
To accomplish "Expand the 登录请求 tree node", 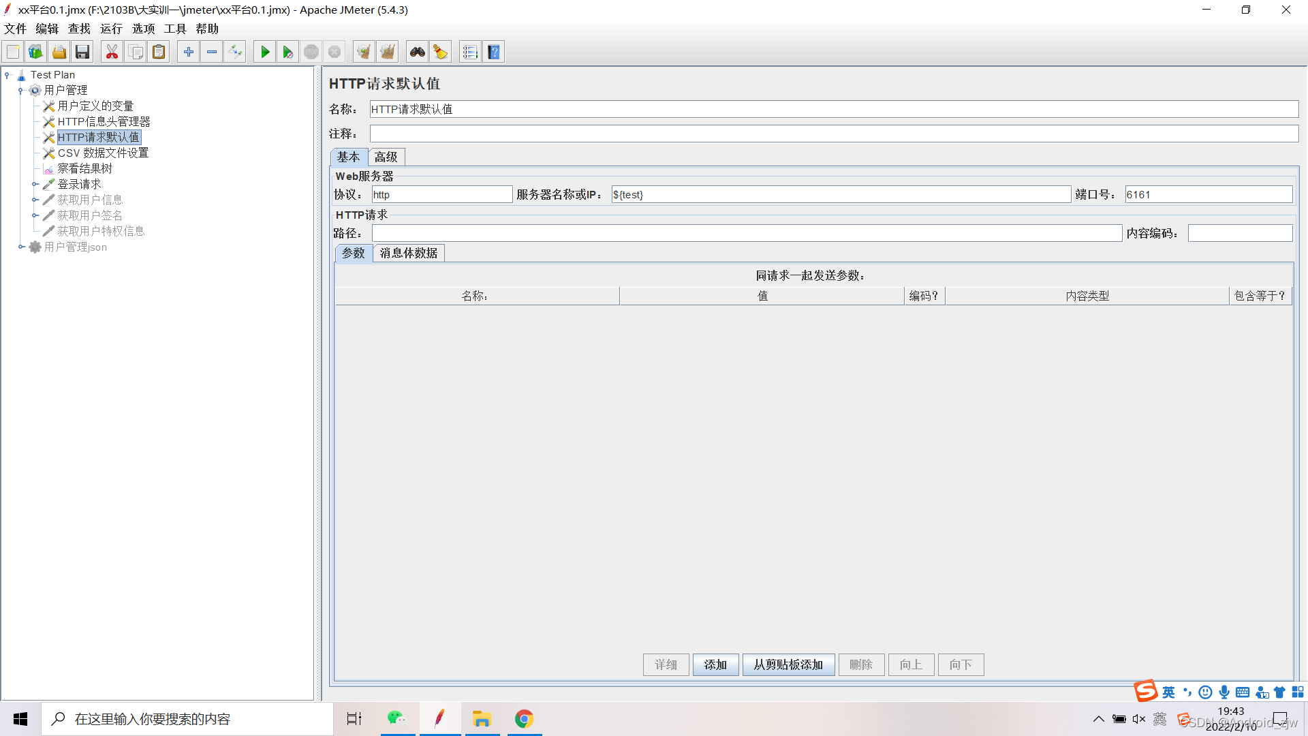I will pos(35,184).
